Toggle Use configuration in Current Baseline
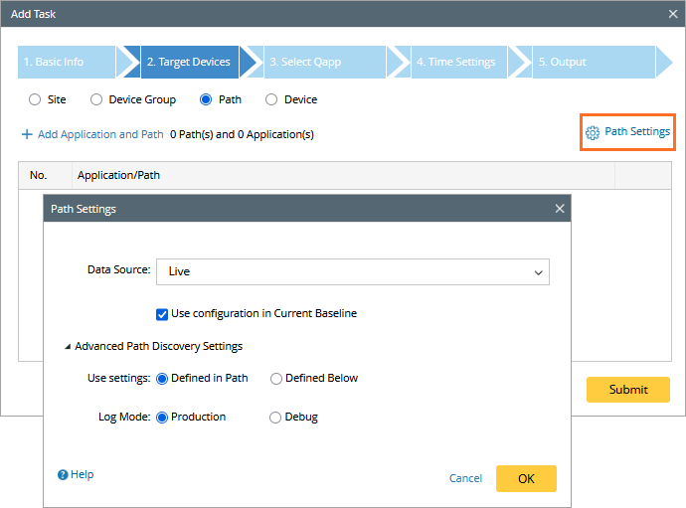The image size is (686, 508). [162, 314]
